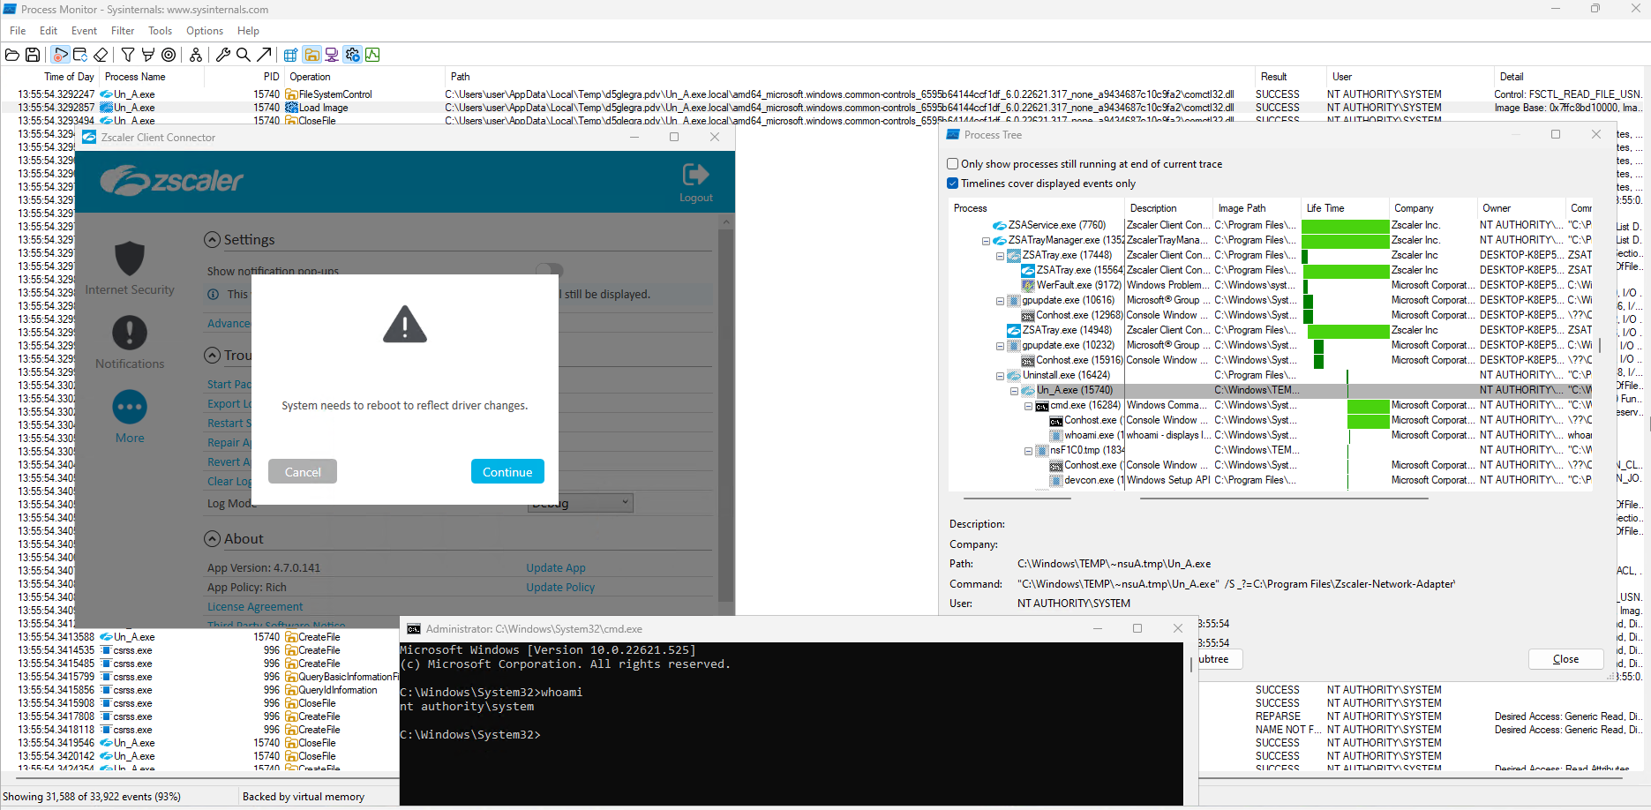Screen dimensions: 1651x810
Task: Collapse gpupdate.exe (10616) tree node
Action: (1000, 301)
